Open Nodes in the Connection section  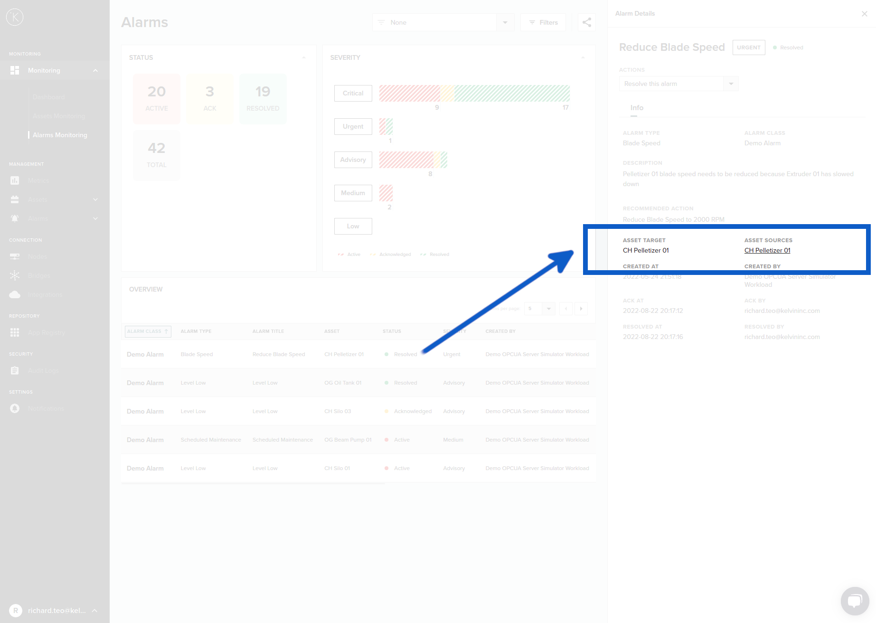37,257
